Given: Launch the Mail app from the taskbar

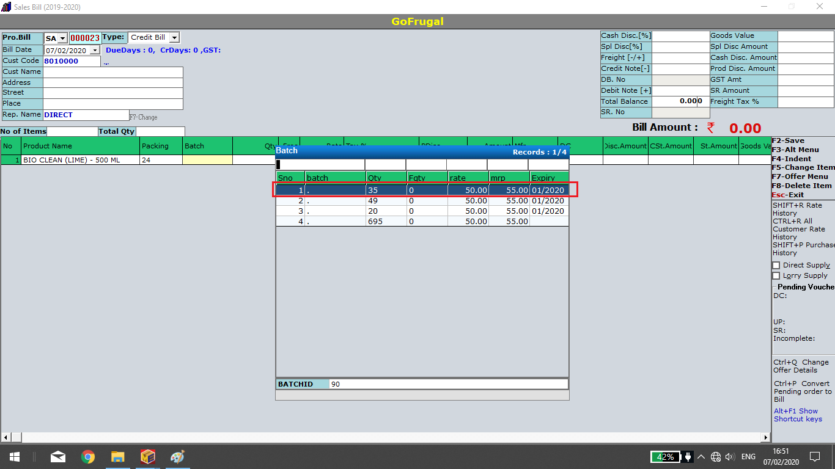Looking at the screenshot, I should pyautogui.click(x=58, y=457).
